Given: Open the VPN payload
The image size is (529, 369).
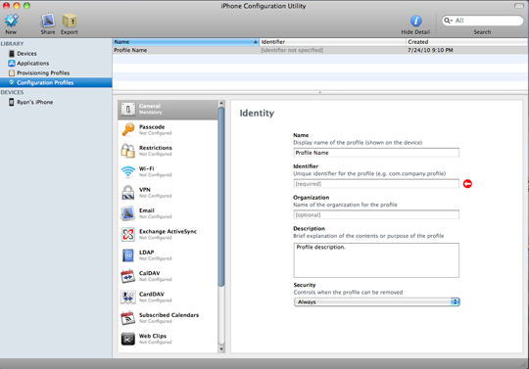Looking at the screenshot, I should pyautogui.click(x=168, y=193).
